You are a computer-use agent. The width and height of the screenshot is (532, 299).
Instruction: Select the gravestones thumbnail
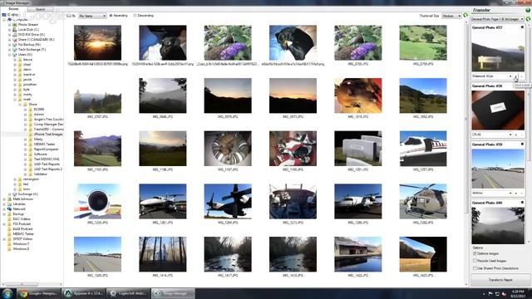coord(358,149)
